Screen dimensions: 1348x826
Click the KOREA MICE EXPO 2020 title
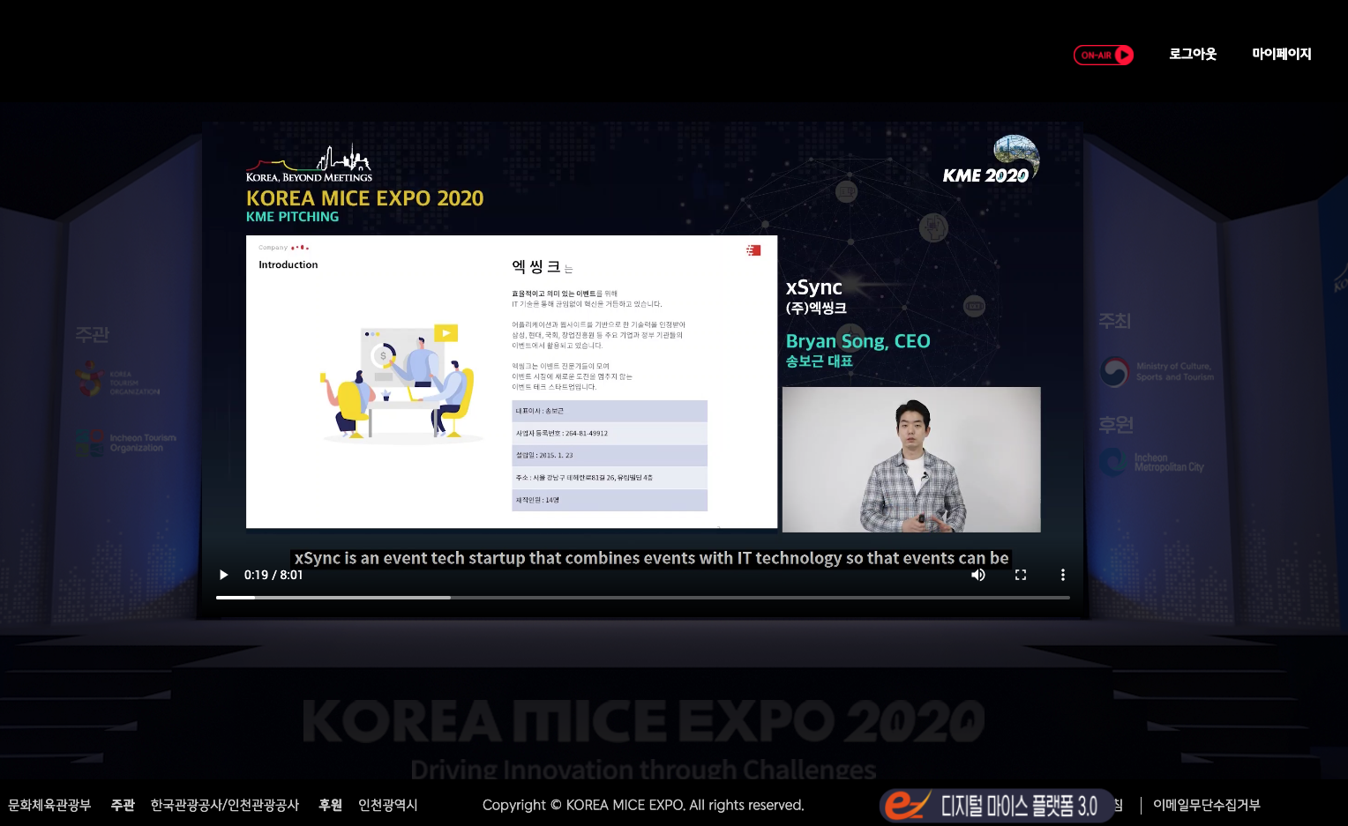pos(364,198)
